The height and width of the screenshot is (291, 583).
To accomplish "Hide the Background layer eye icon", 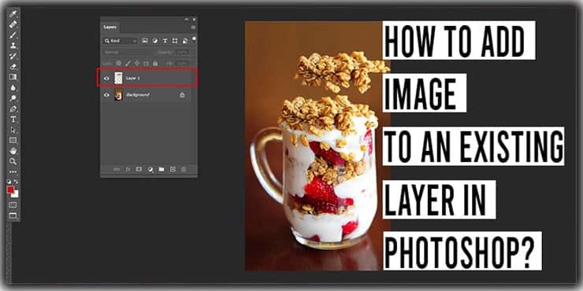I will tap(106, 95).
